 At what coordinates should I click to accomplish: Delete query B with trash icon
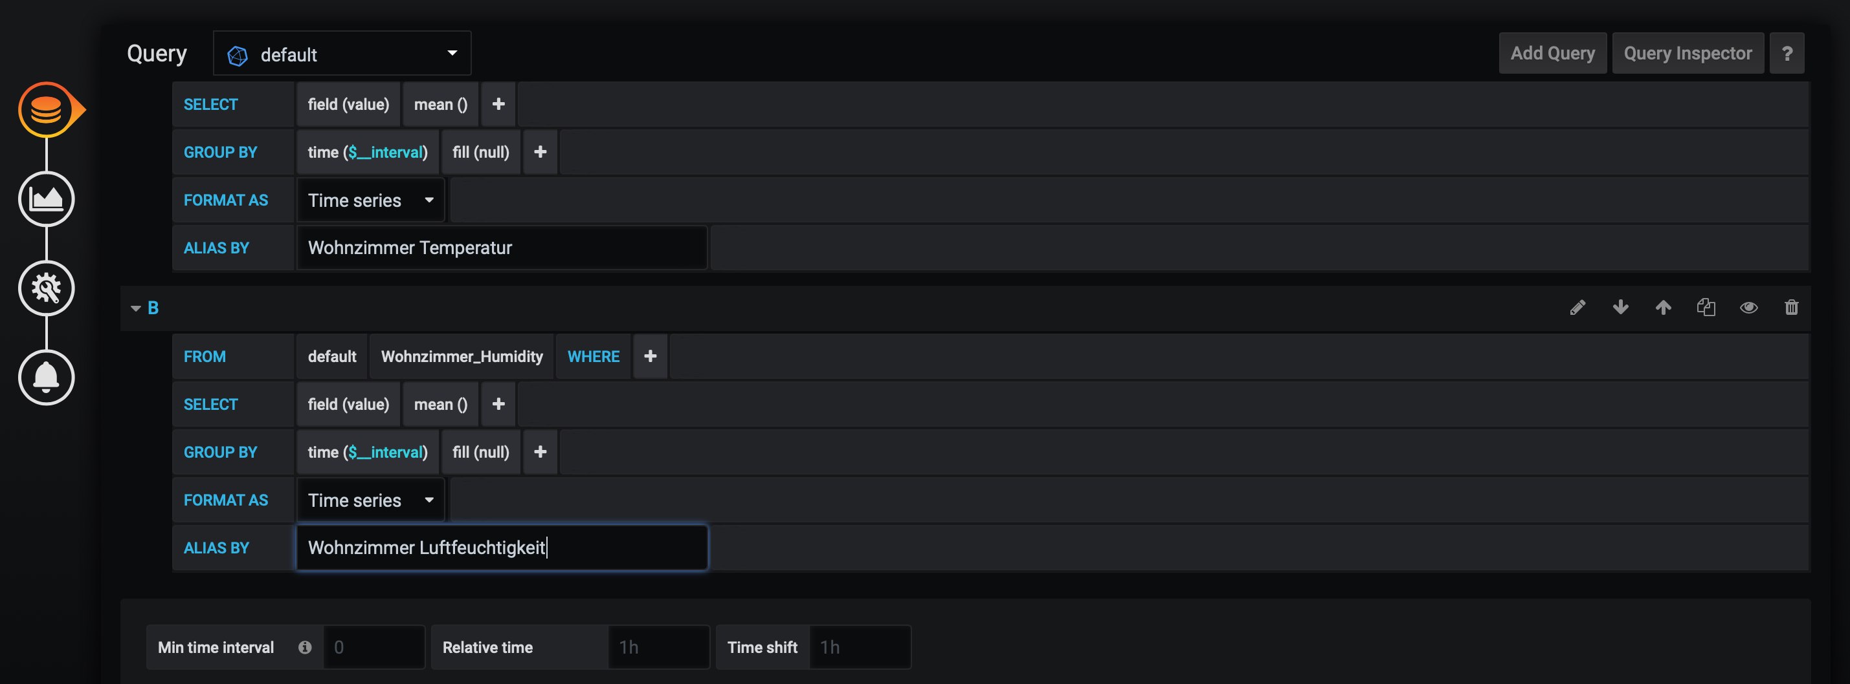click(x=1791, y=308)
